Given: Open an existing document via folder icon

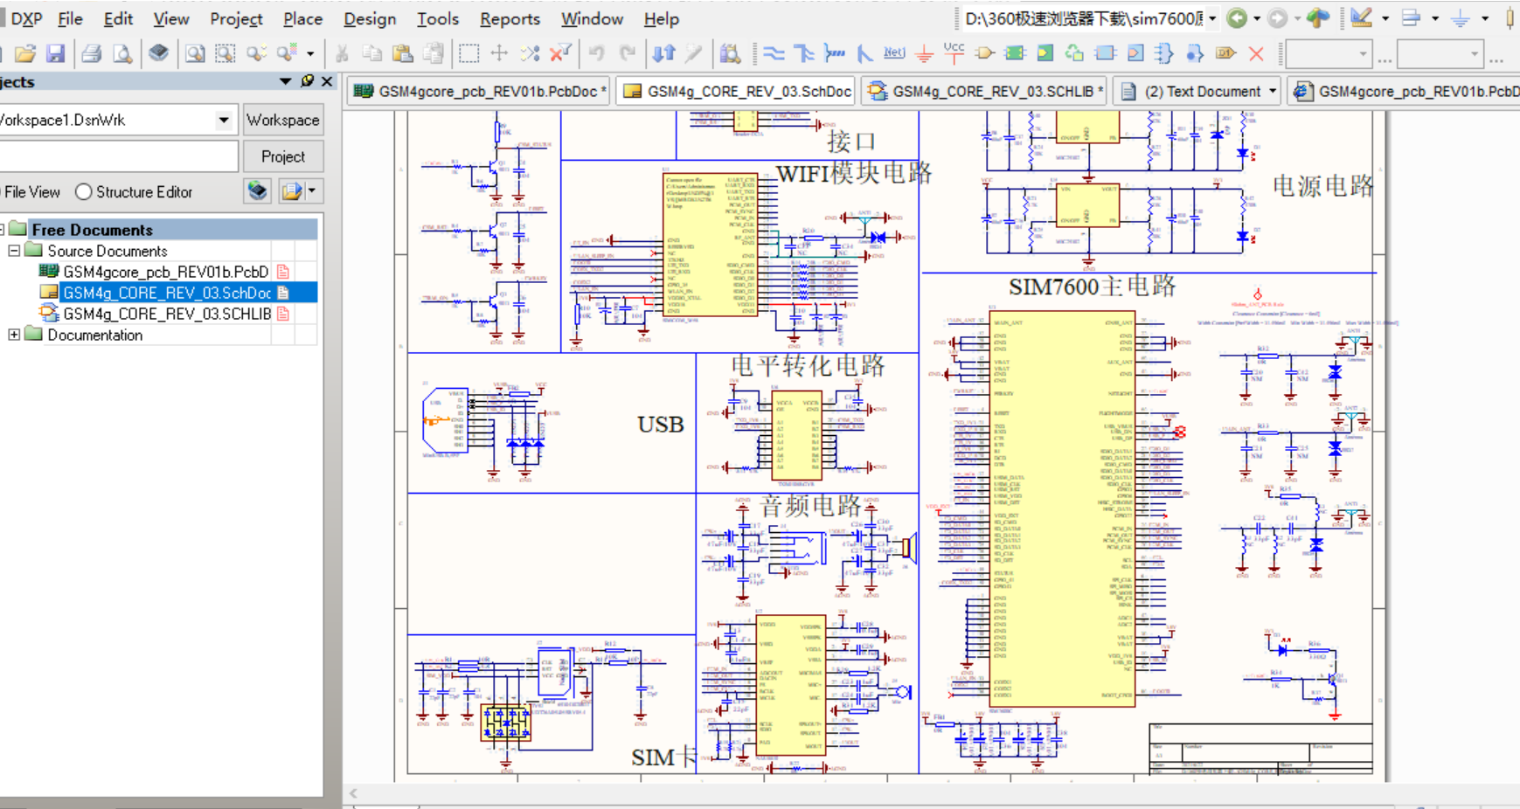Looking at the screenshot, I should 25,54.
